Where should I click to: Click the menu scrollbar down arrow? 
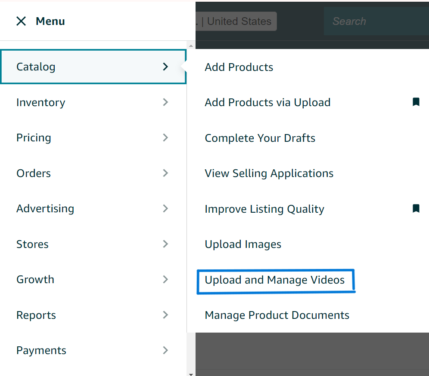coord(191,373)
